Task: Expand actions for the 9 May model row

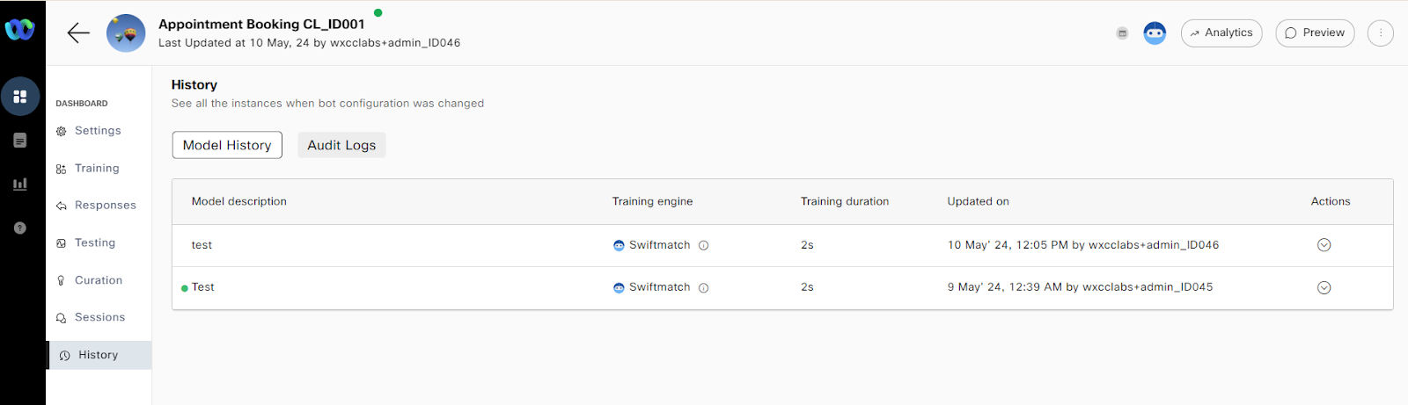Action: point(1324,287)
